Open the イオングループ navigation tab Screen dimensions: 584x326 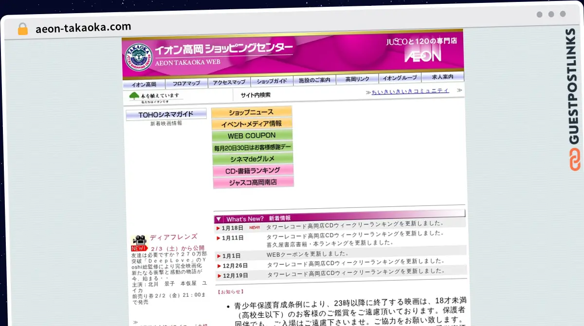tap(400, 78)
